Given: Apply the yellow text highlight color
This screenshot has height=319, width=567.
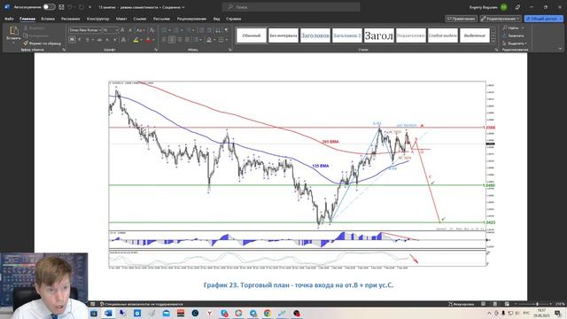Looking at the screenshot, I should click(136, 39).
